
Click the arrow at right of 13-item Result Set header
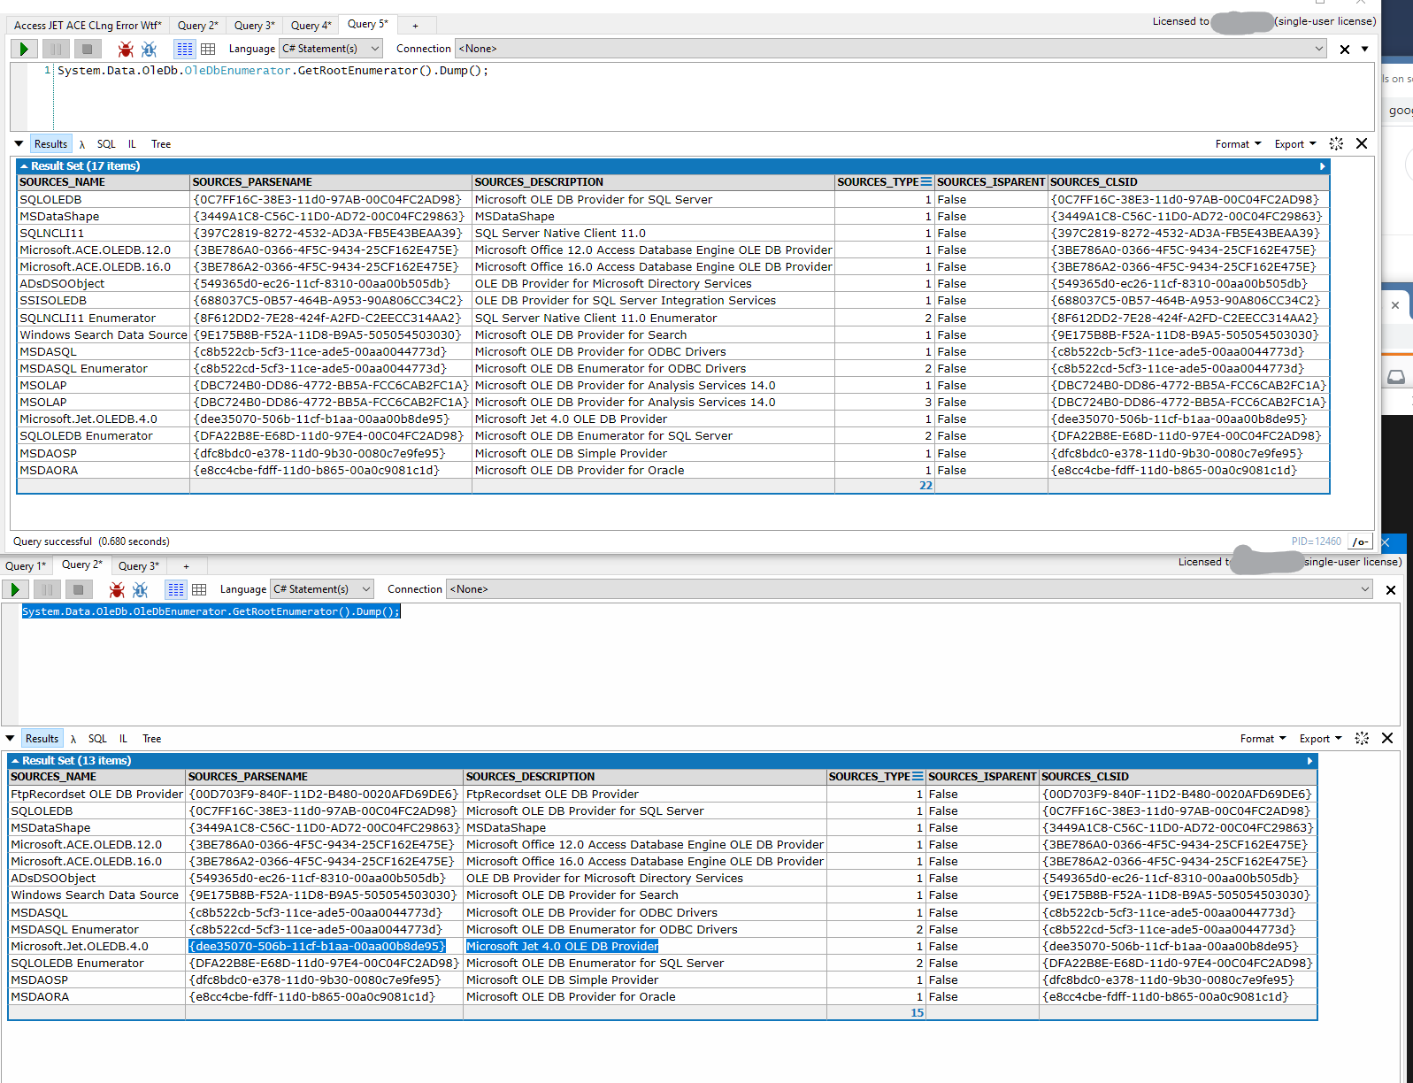(1310, 761)
